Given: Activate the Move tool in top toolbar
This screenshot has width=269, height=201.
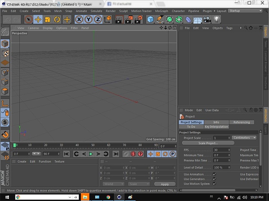Looking at the screenshot, I should pyautogui.click(x=38, y=20).
